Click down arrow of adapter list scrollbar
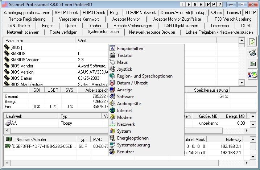 click(253, 157)
